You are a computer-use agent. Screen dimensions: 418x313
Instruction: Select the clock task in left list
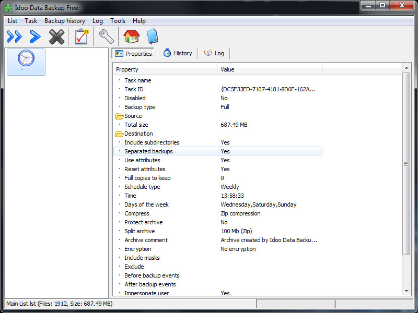pyautogui.click(x=26, y=62)
